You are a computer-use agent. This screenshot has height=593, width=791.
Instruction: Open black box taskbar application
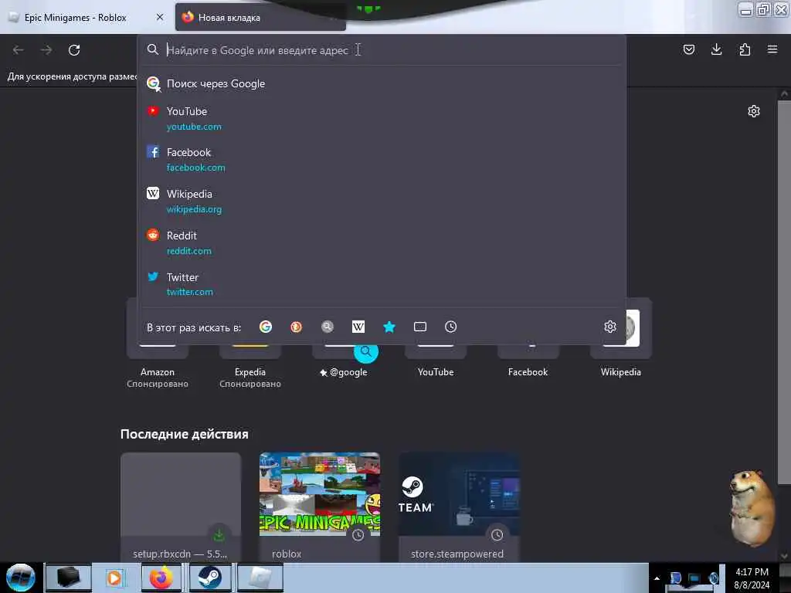coord(69,578)
